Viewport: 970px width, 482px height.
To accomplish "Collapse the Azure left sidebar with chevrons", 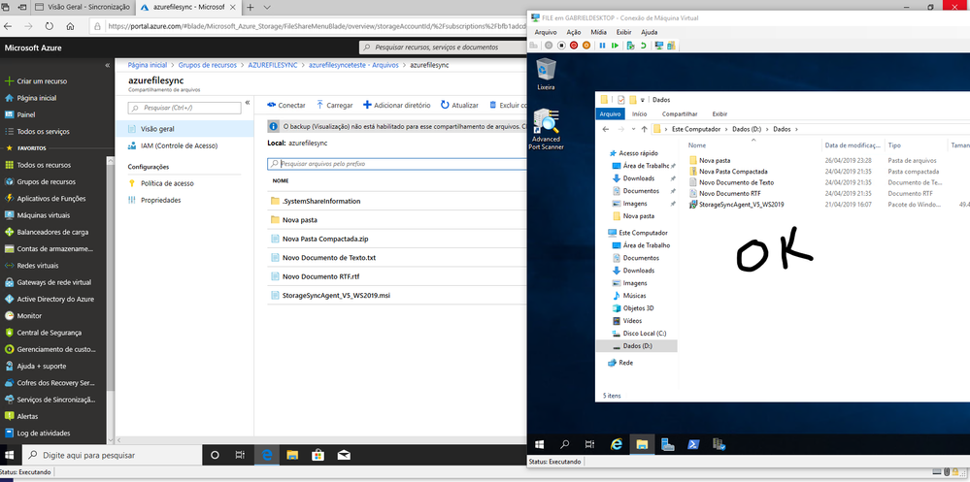I will click(x=108, y=64).
